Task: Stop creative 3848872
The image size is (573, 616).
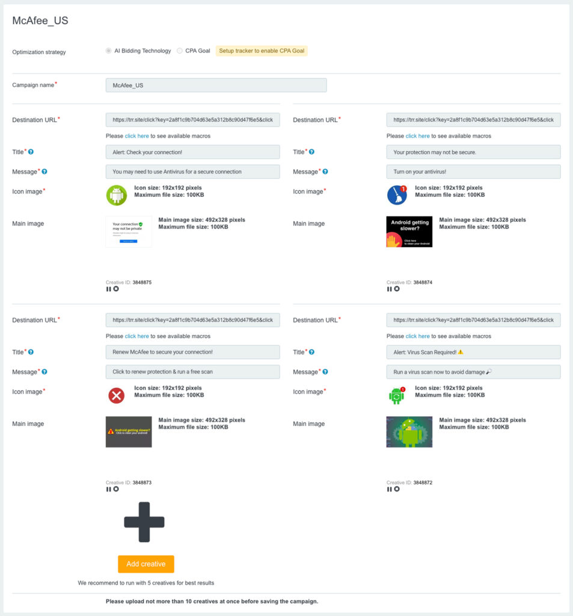Action: tap(396, 489)
